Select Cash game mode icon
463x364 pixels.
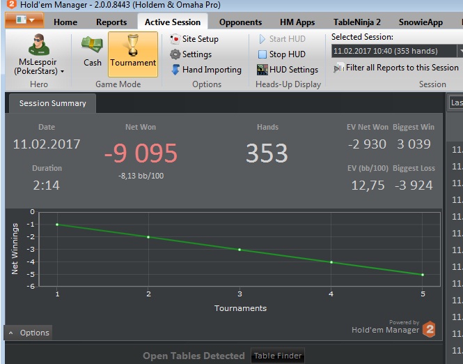coord(92,45)
